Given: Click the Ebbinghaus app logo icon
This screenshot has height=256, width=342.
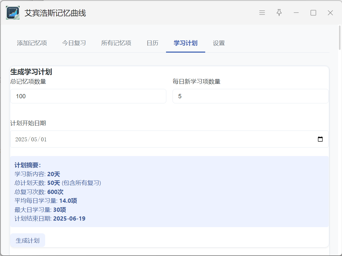Looking at the screenshot, I should click(13, 13).
